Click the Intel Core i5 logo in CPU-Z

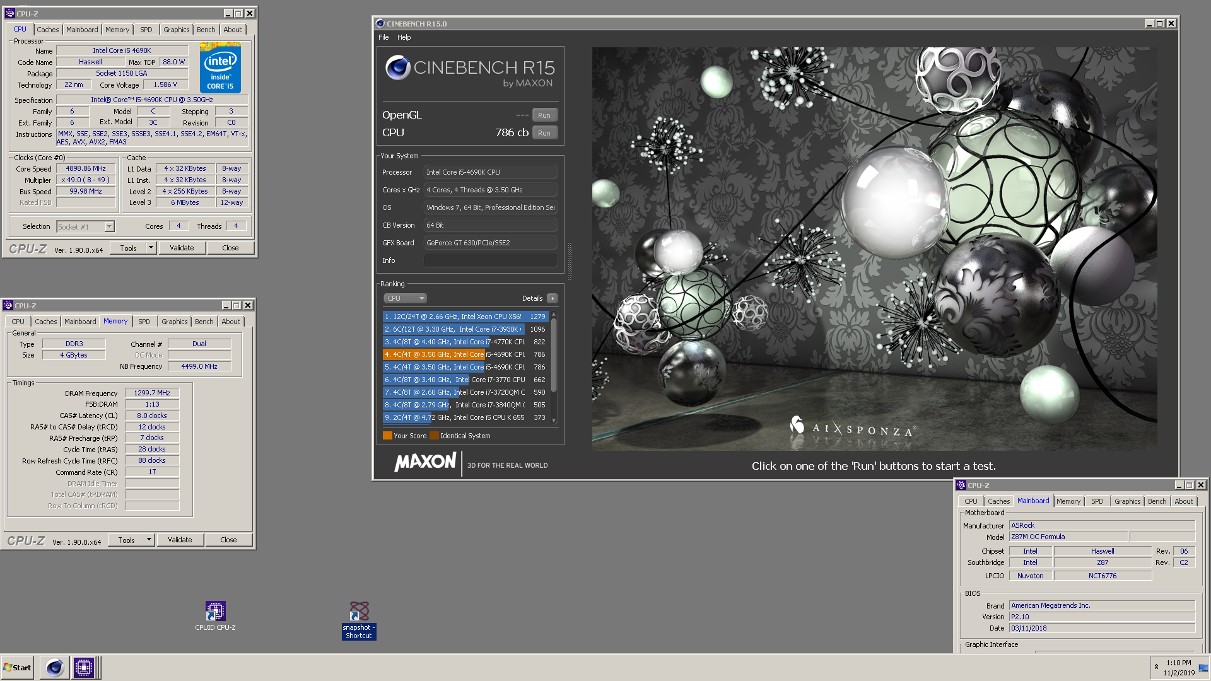coord(220,67)
